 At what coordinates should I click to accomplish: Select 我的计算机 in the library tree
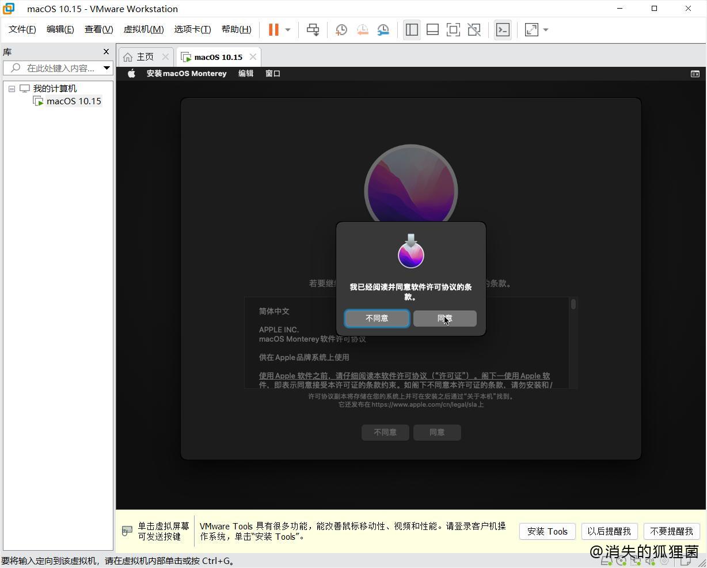55,88
